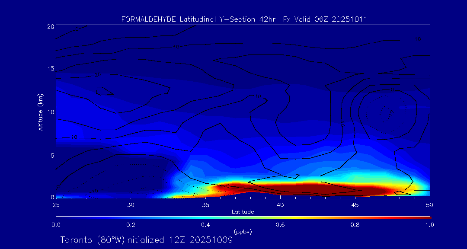Click latitude tick label 40
The height and width of the screenshot is (249, 467).
[x=280, y=204]
